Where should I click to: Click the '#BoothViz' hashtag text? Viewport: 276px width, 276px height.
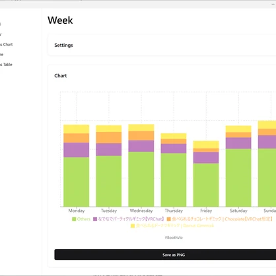click(x=174, y=238)
